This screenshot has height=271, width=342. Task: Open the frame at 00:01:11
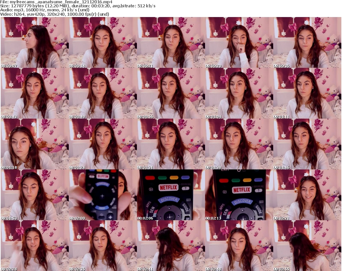307,93
